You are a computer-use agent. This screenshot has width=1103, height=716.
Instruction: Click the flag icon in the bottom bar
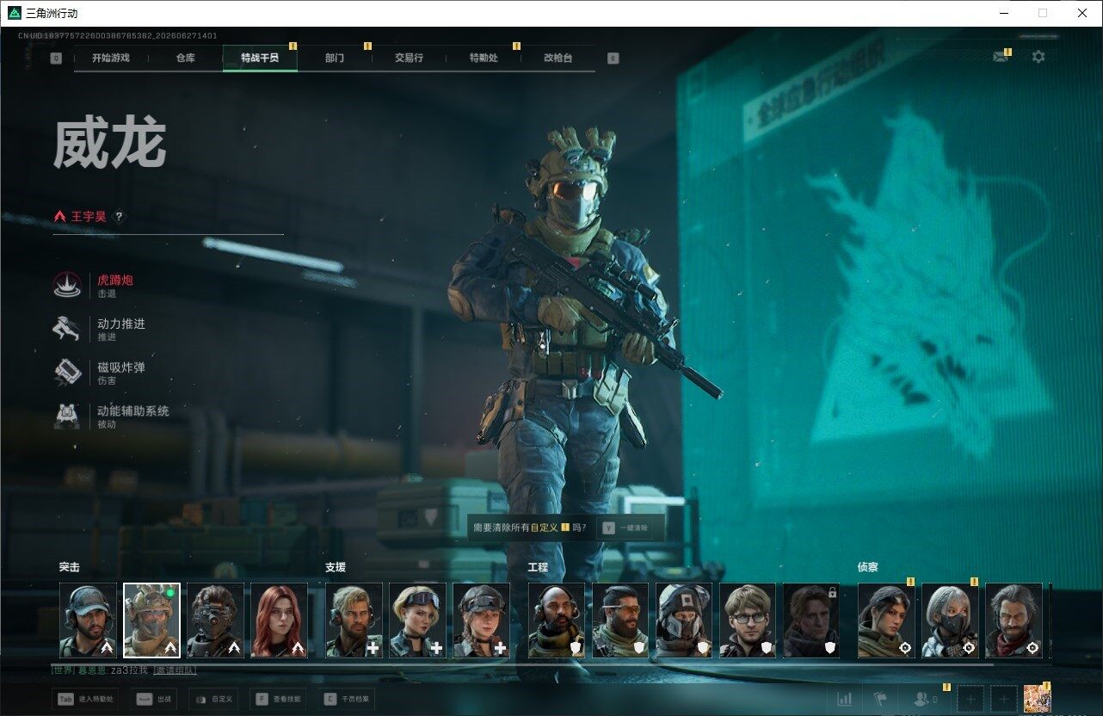click(880, 699)
